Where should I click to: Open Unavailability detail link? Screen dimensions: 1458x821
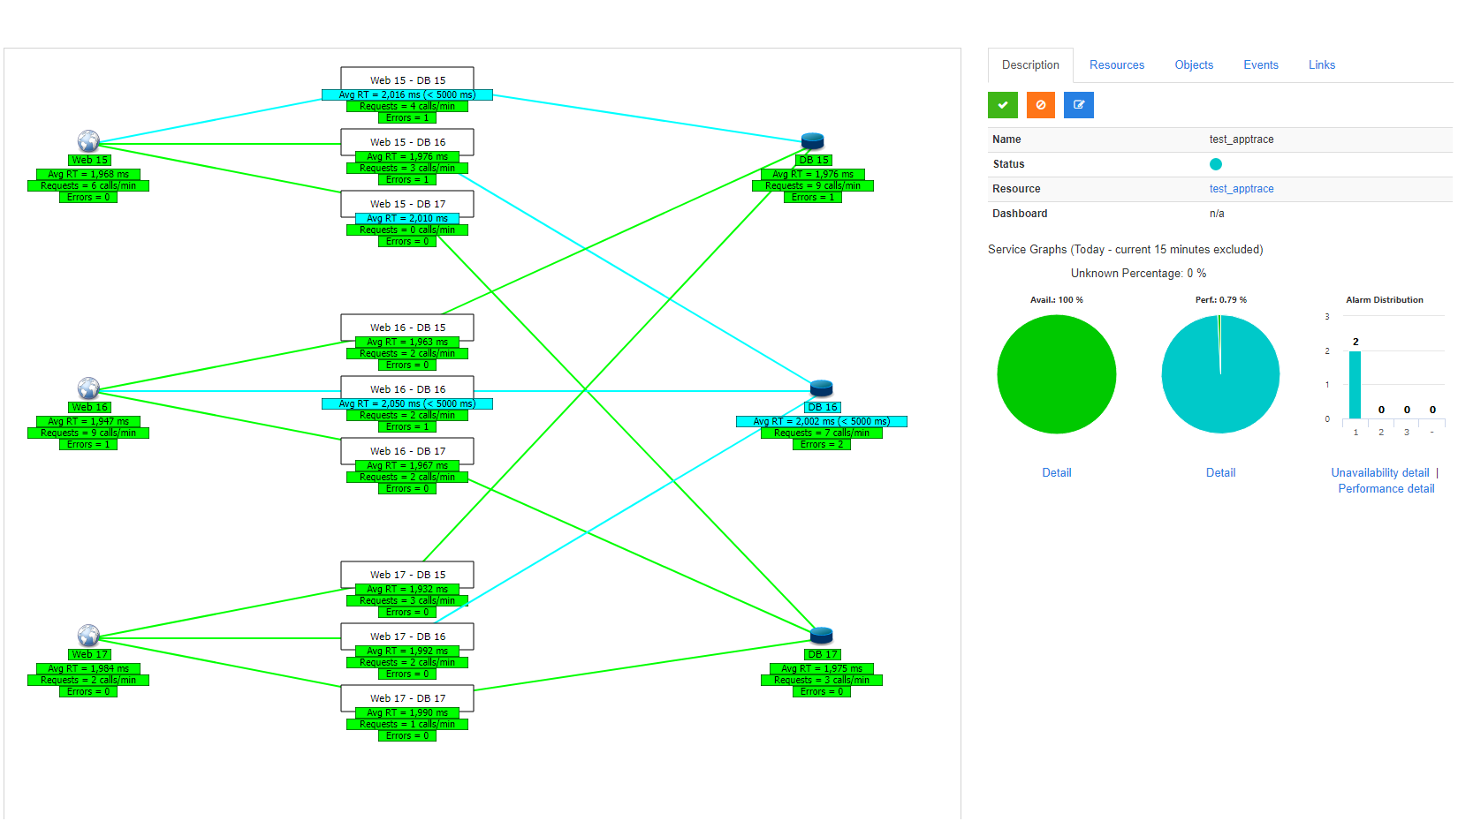tap(1379, 473)
